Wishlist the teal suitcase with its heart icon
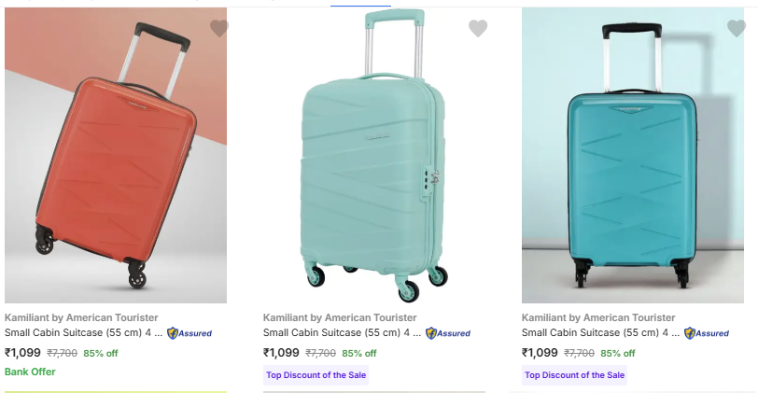This screenshot has height=393, width=758. point(737,29)
